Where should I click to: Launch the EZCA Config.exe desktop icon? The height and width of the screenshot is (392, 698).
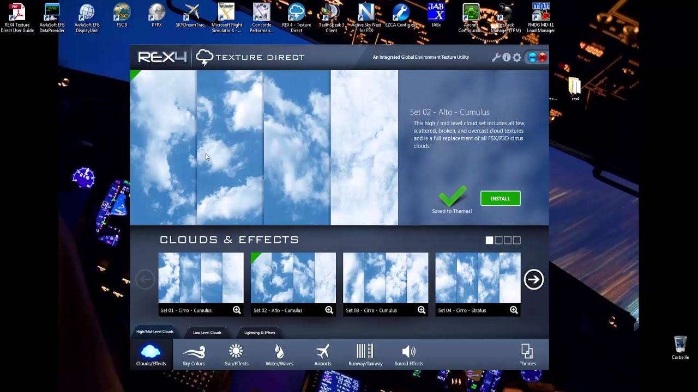coord(401,15)
